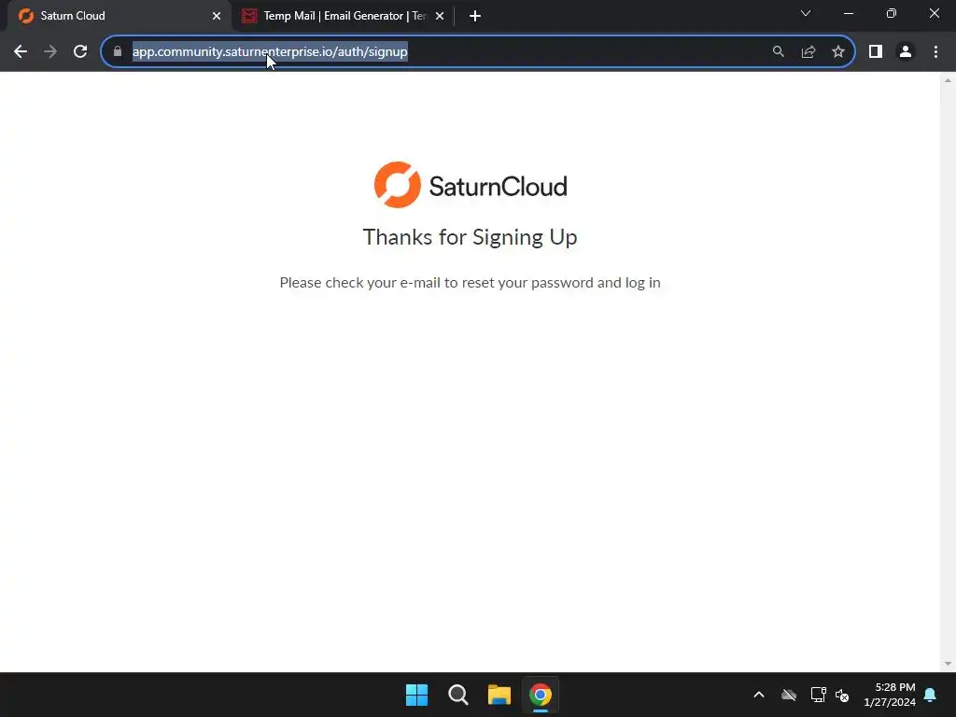Reload the Saturn Cloud page
This screenshot has width=956, height=717.
click(x=80, y=52)
